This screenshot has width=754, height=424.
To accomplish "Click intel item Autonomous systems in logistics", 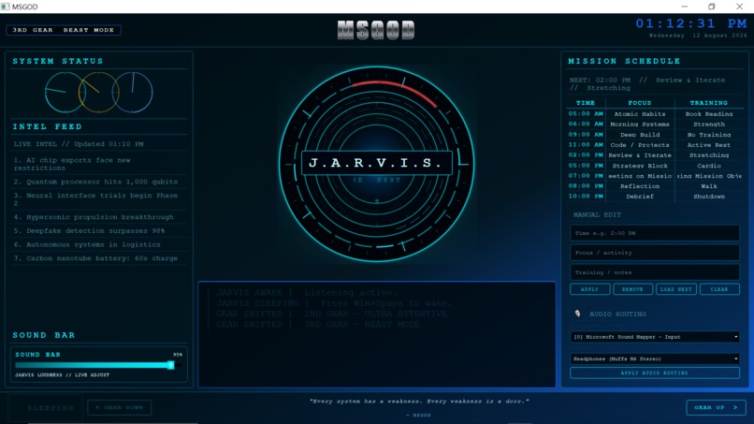I will [100, 244].
